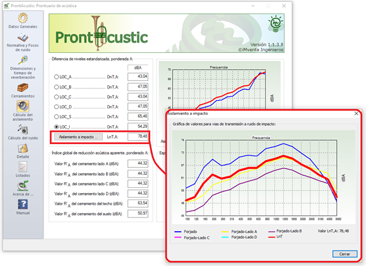Select LOC_C radio button
366x266 pixels.
click(x=56, y=97)
